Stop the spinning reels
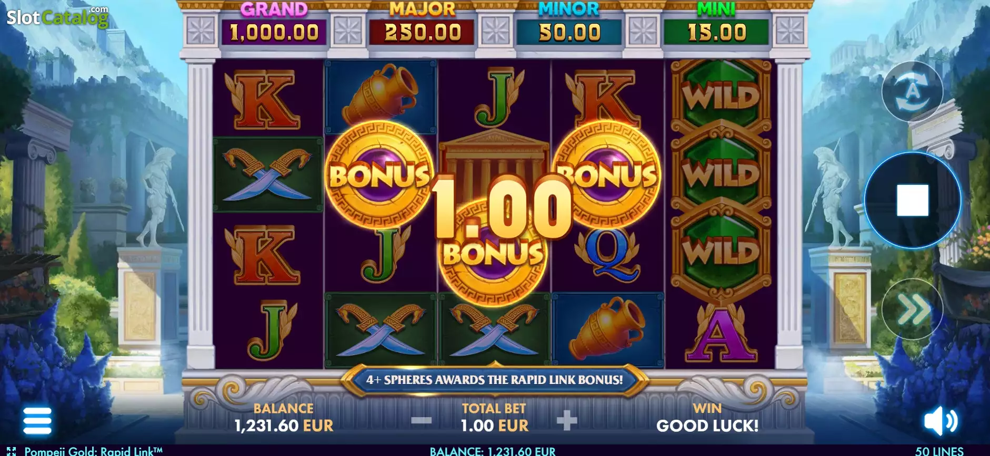The width and height of the screenshot is (990, 456). pos(913,200)
